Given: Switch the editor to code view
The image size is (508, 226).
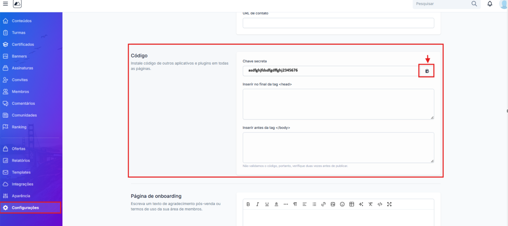Looking at the screenshot, I should pyautogui.click(x=380, y=204).
